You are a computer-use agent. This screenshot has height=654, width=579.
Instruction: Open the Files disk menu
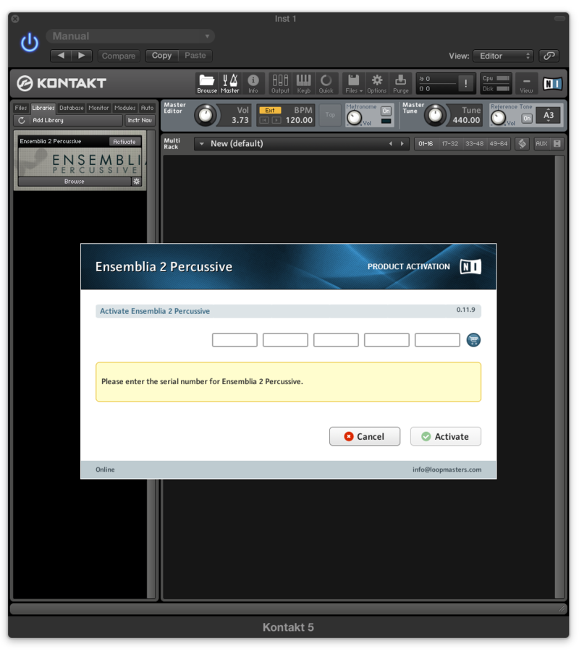(354, 83)
